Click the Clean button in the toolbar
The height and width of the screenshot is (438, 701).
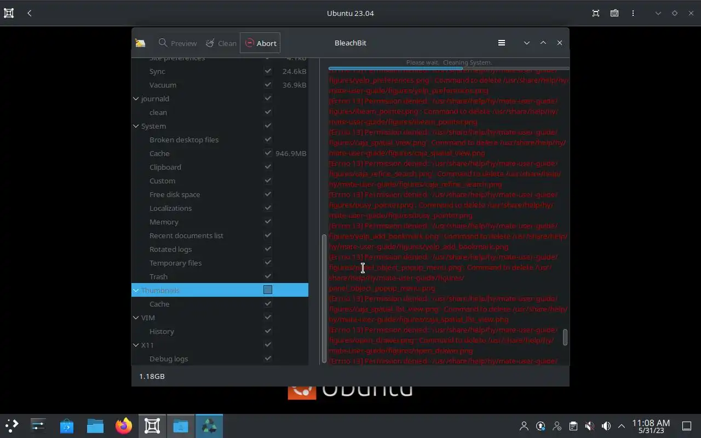pos(221,43)
